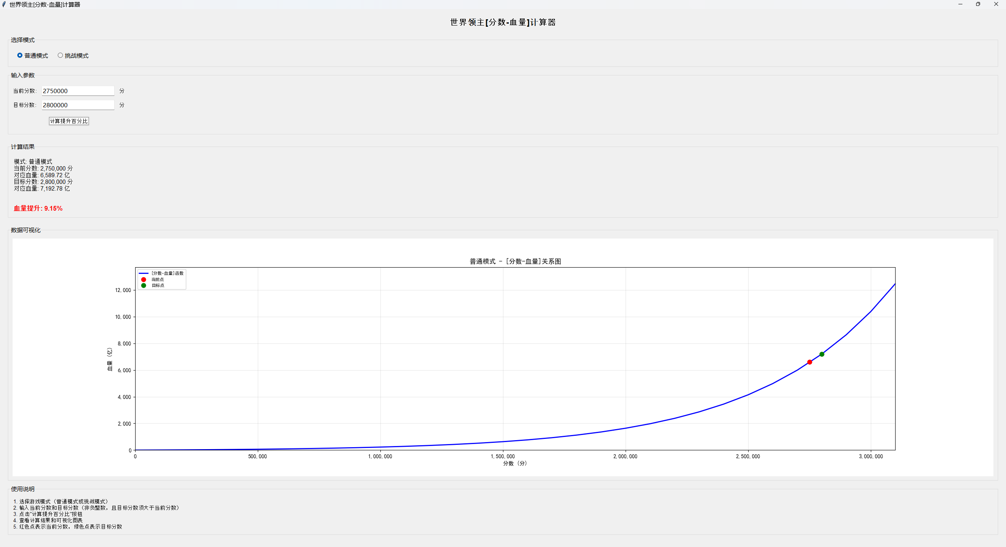Click the blue curve's top-right end
The height and width of the screenshot is (547, 1006).
[x=894, y=285]
